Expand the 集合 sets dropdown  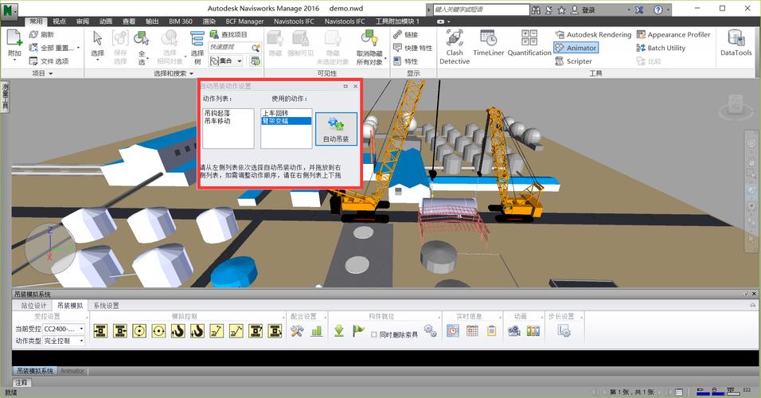(235, 60)
